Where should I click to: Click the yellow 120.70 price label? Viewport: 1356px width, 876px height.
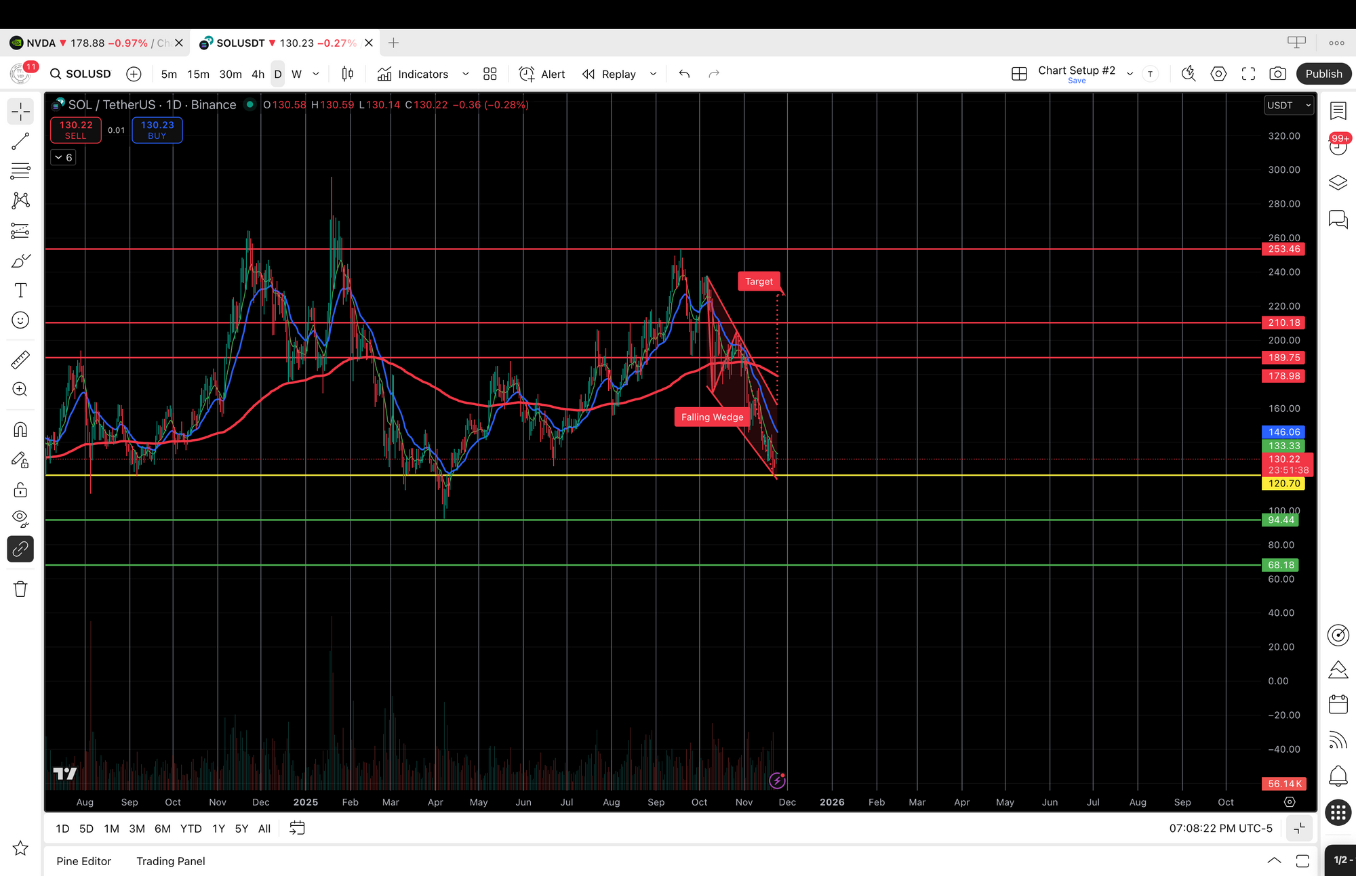click(1283, 484)
